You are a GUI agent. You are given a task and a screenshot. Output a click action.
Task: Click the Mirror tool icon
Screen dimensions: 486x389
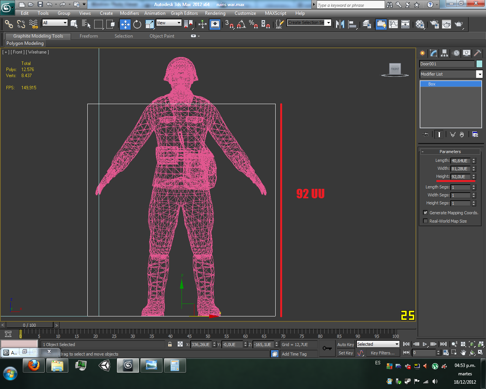point(340,24)
